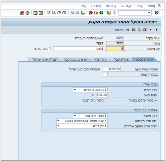The image size is (166, 161).
Task: Click the red hat icon in application toolbar
Action: [x=134, y=30]
